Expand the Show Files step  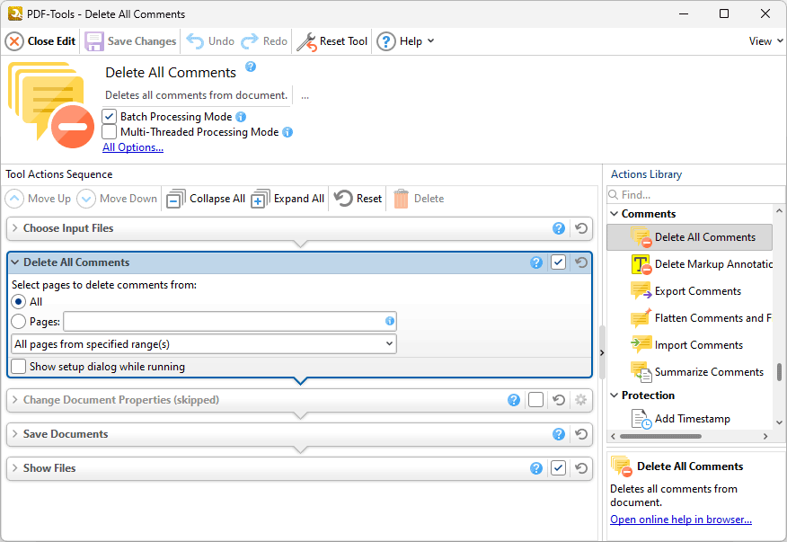15,468
